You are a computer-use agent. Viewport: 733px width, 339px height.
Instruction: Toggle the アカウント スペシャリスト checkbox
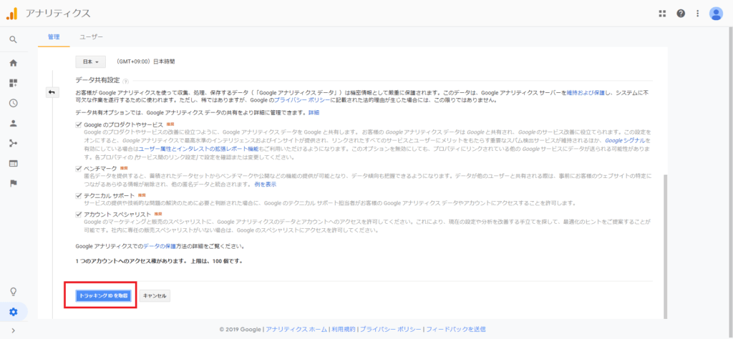click(78, 215)
